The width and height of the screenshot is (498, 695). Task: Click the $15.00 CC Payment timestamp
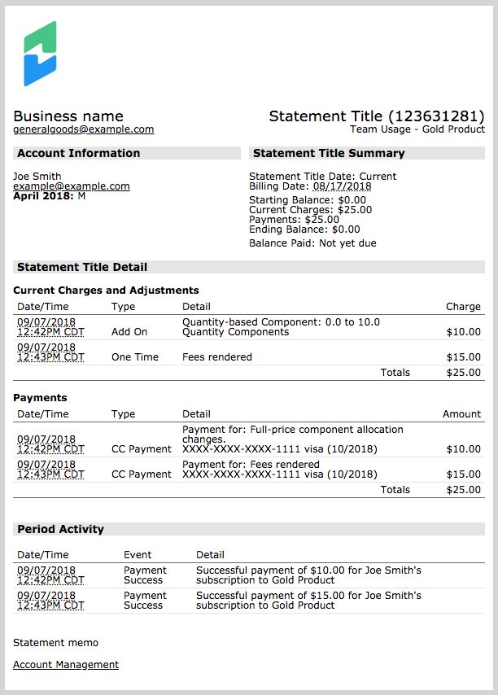50,470
